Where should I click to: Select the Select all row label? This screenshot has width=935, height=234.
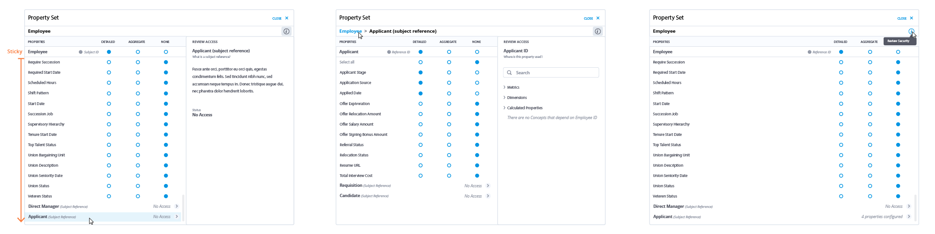[x=347, y=62]
